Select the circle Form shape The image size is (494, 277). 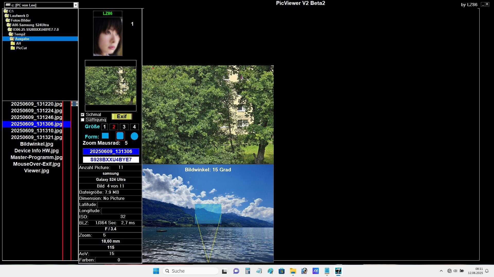[x=134, y=136]
